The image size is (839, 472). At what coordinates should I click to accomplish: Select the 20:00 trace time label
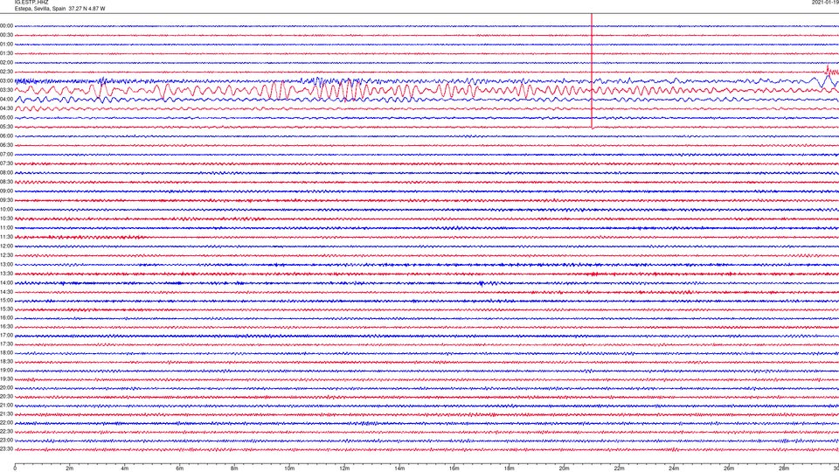[x=6, y=388]
